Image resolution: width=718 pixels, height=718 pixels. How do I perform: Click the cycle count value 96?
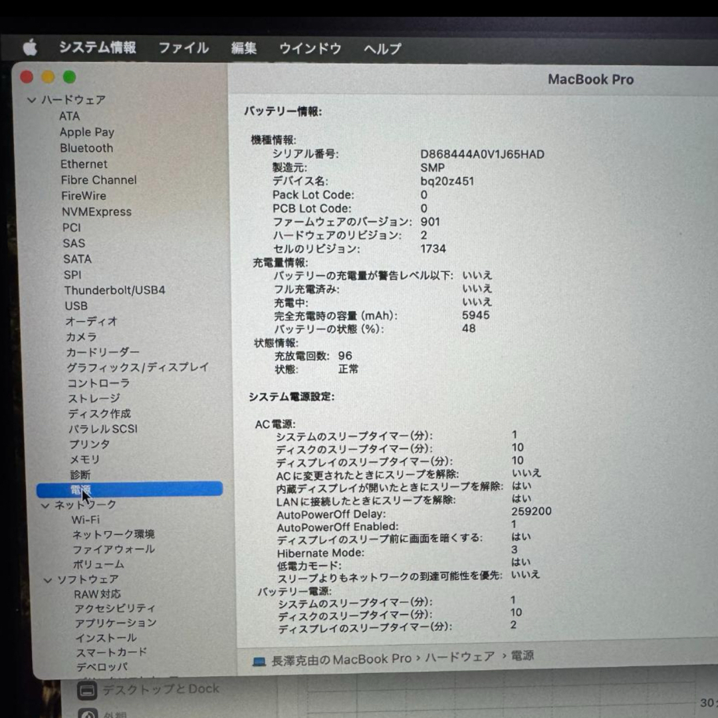[345, 356]
